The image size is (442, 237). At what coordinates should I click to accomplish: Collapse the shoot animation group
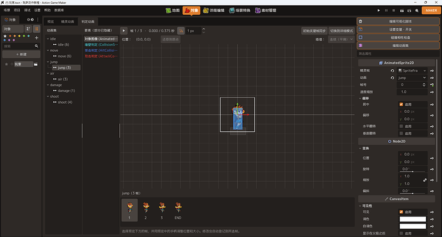point(48,96)
